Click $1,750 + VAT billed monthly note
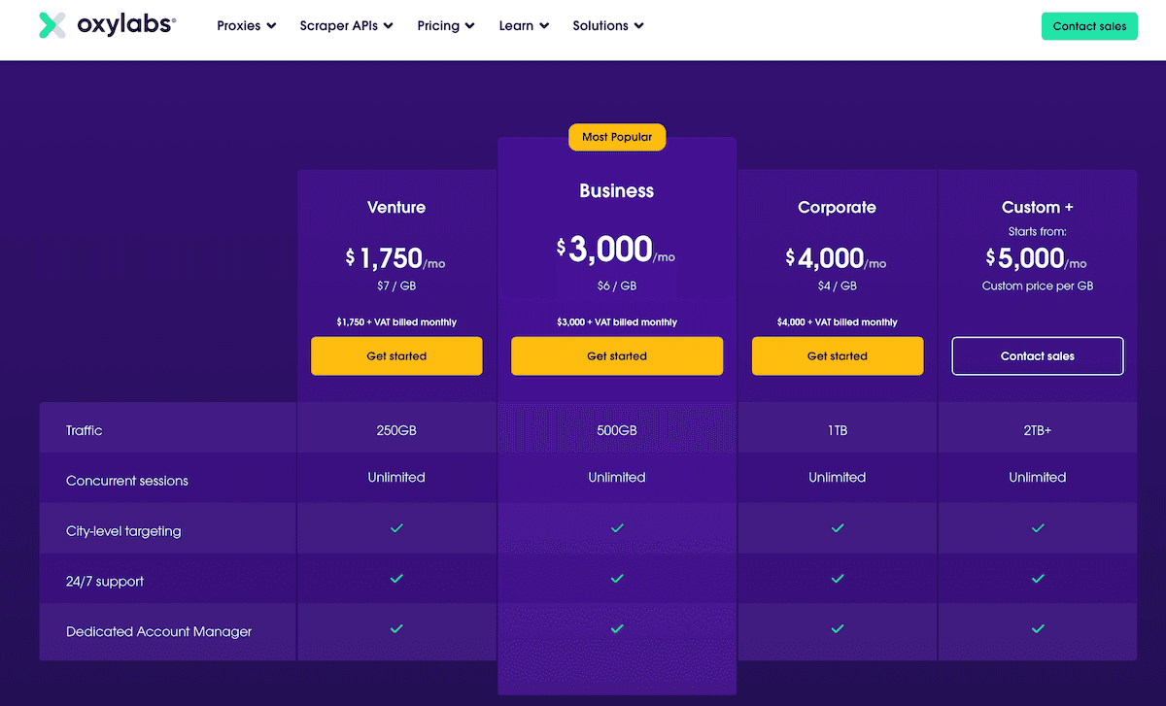The height and width of the screenshot is (706, 1166). 396,322
